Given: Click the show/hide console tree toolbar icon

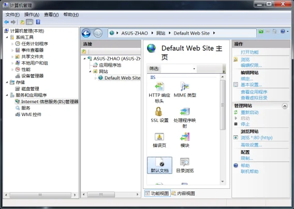Looking at the screenshot, I should [x=30, y=22].
